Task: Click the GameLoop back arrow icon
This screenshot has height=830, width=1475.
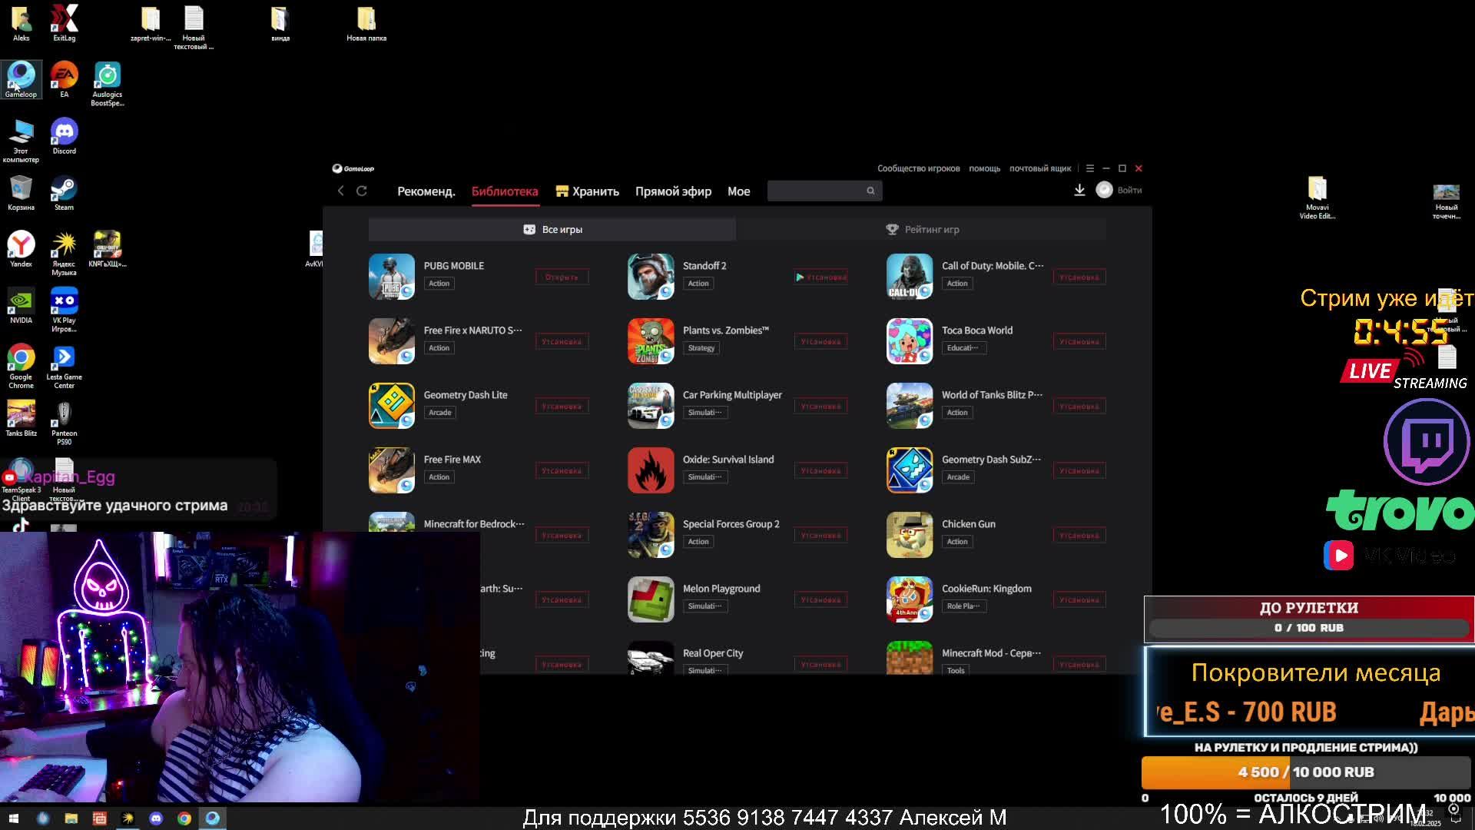Action: click(341, 191)
